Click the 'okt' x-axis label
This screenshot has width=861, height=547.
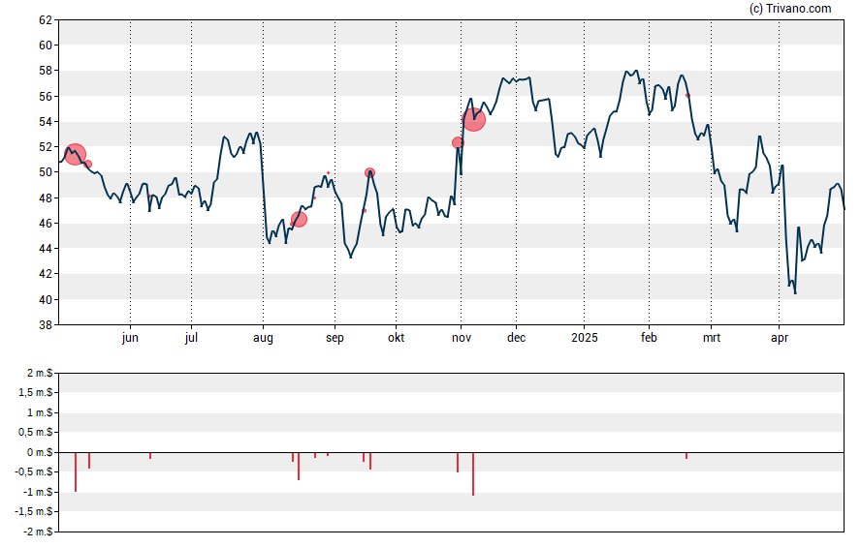[x=396, y=338]
